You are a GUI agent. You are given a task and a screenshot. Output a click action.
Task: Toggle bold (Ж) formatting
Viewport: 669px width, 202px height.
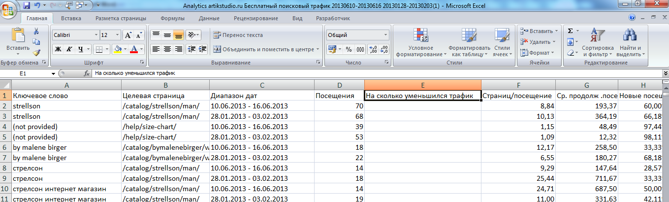(x=58, y=49)
